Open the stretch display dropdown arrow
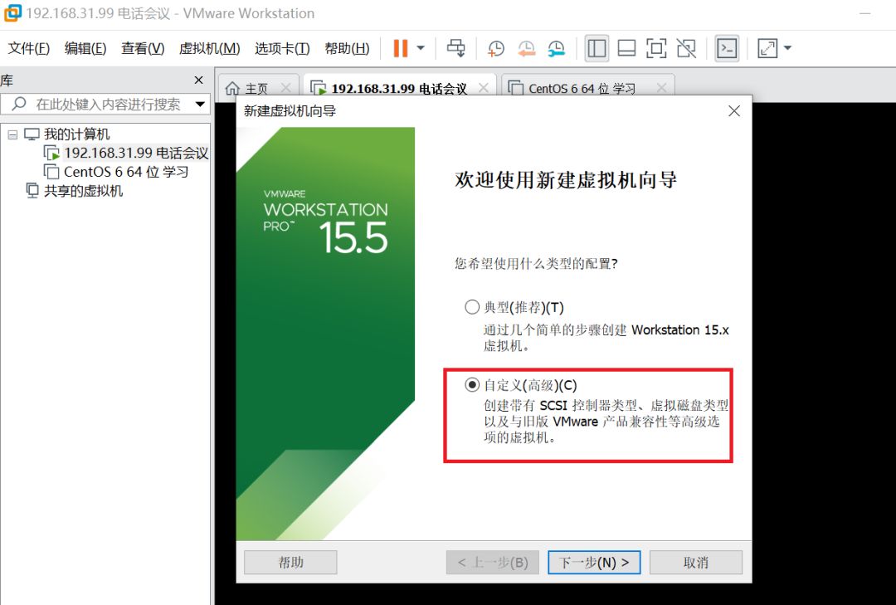 click(787, 48)
